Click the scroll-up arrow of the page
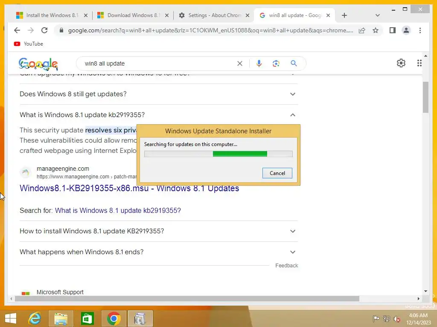 [x=425, y=56]
